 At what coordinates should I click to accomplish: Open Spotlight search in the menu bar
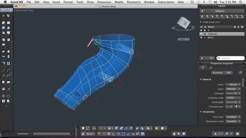(241, 2)
